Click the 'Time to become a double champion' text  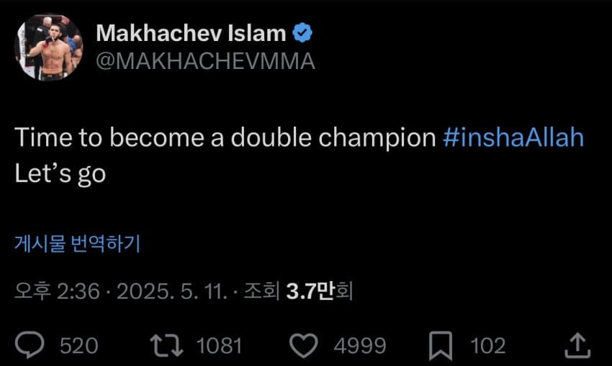pyautogui.click(x=225, y=137)
